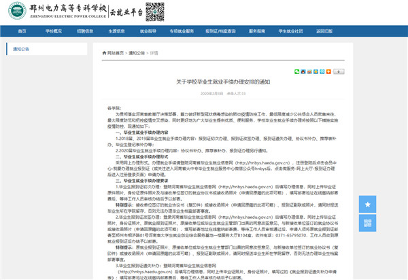
Task: Click the second 特别提示 bold label
Action: (124, 247)
